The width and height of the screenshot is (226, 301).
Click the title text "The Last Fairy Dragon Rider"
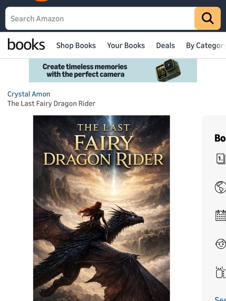(51, 104)
